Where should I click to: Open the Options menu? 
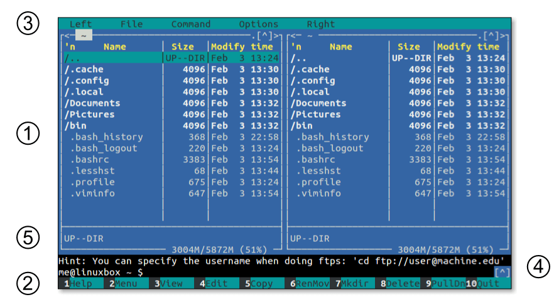pos(259,24)
